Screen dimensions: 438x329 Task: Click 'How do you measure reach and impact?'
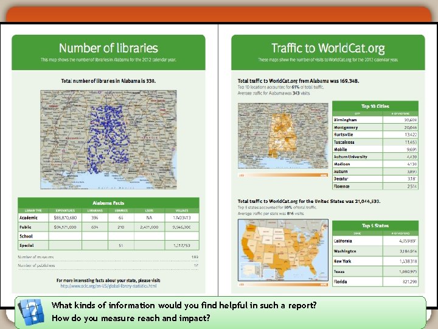(x=131, y=318)
